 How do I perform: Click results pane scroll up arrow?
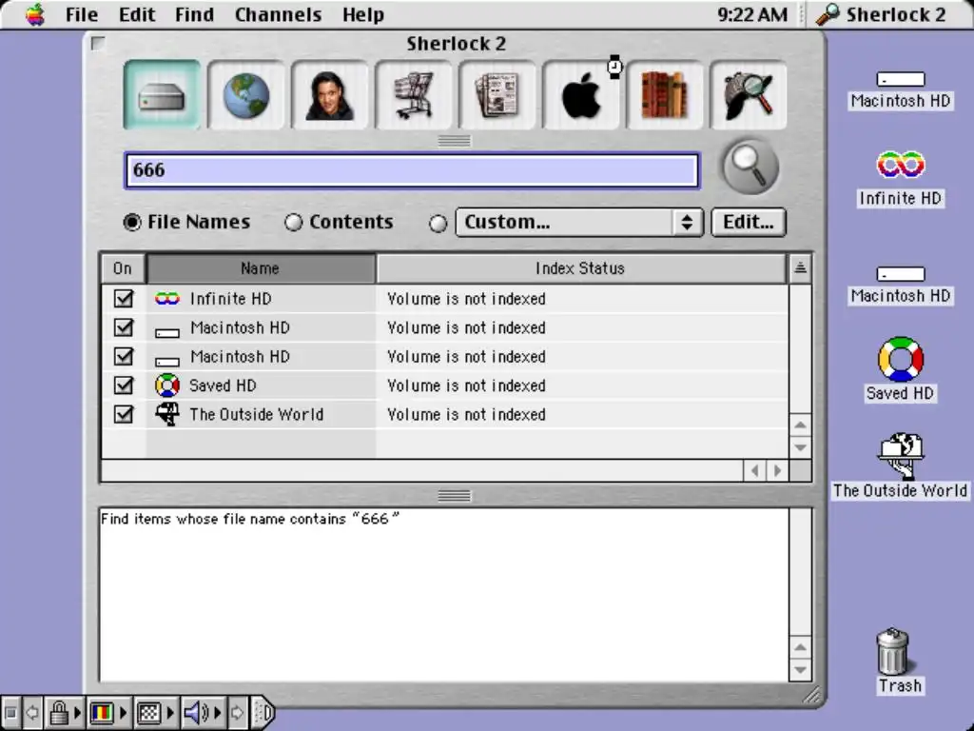point(800,647)
